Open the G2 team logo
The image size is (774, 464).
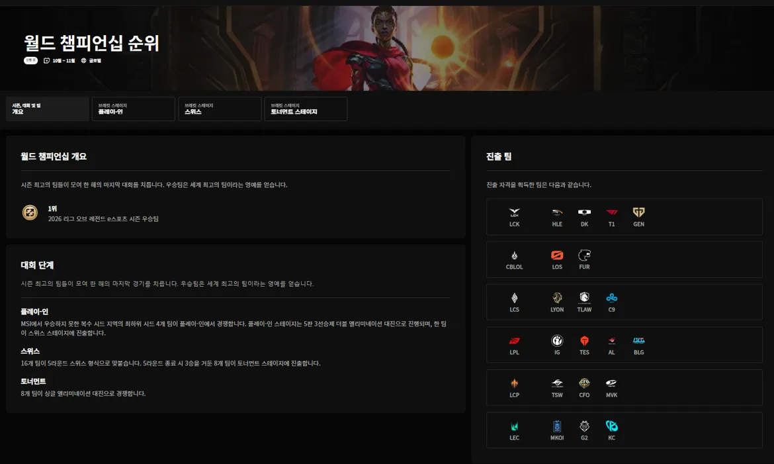point(584,426)
